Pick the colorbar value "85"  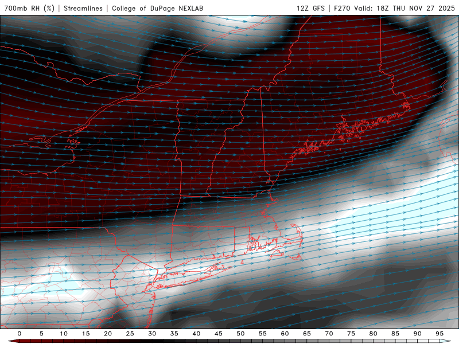click(x=395, y=334)
